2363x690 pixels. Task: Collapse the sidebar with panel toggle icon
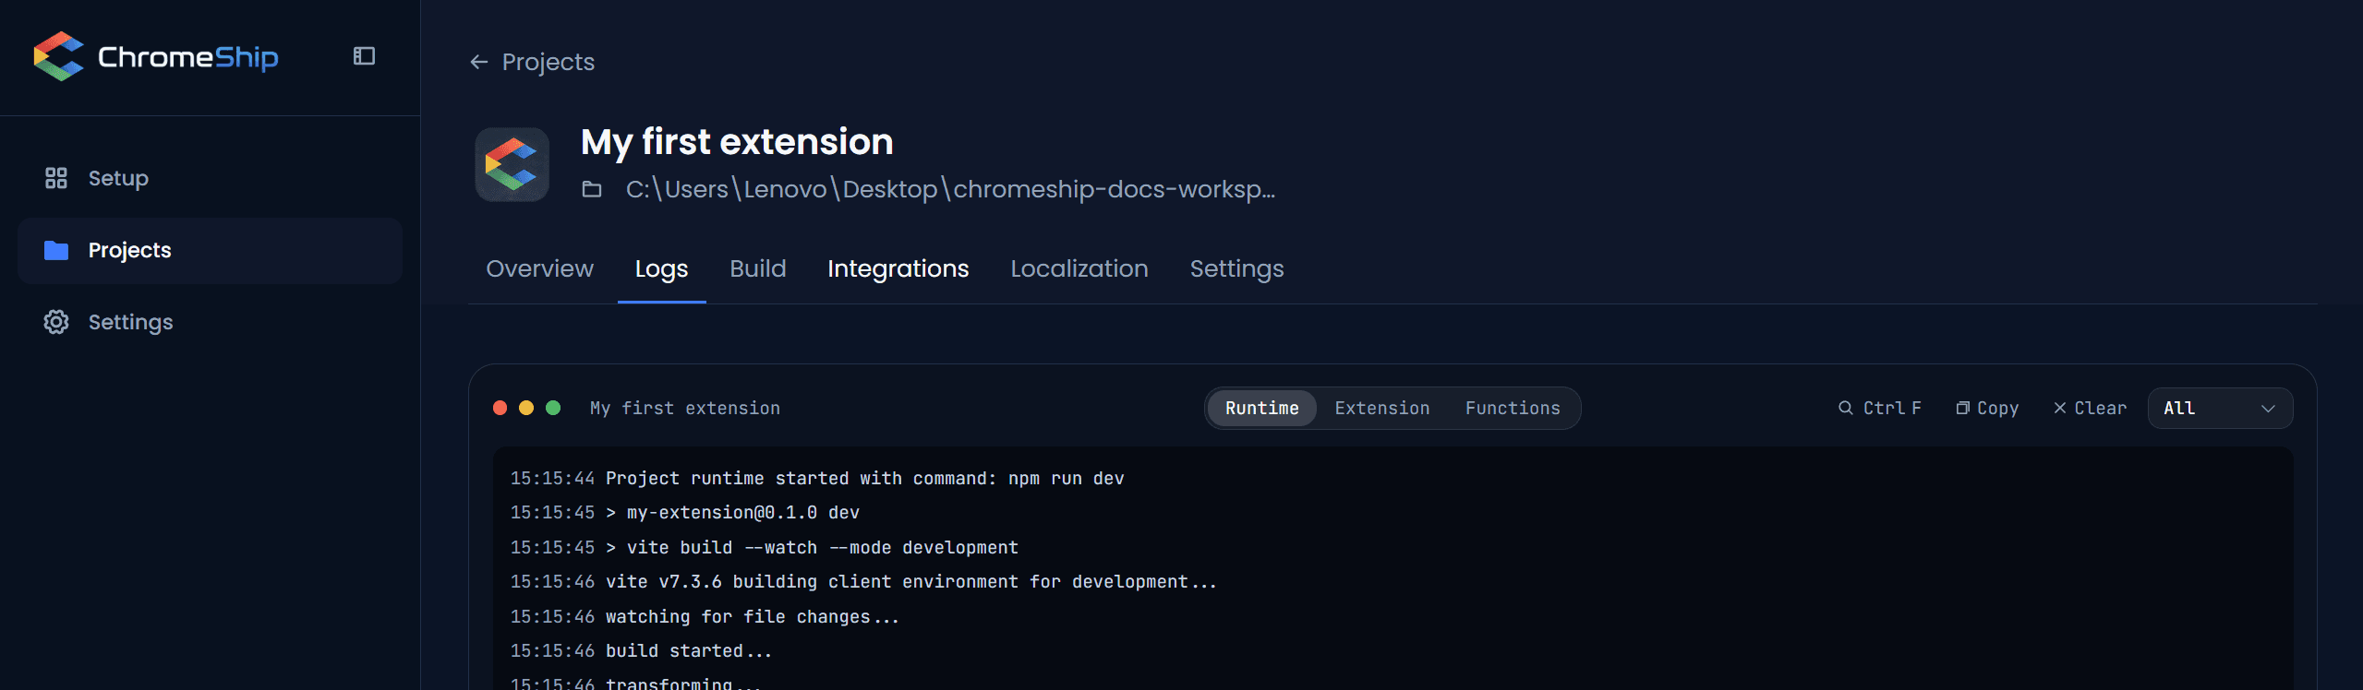(364, 56)
